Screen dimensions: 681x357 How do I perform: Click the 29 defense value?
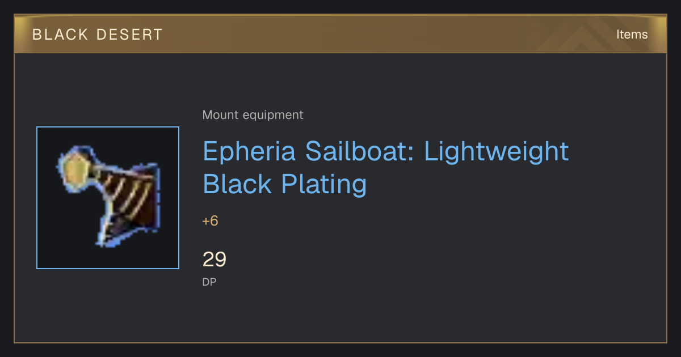point(215,260)
